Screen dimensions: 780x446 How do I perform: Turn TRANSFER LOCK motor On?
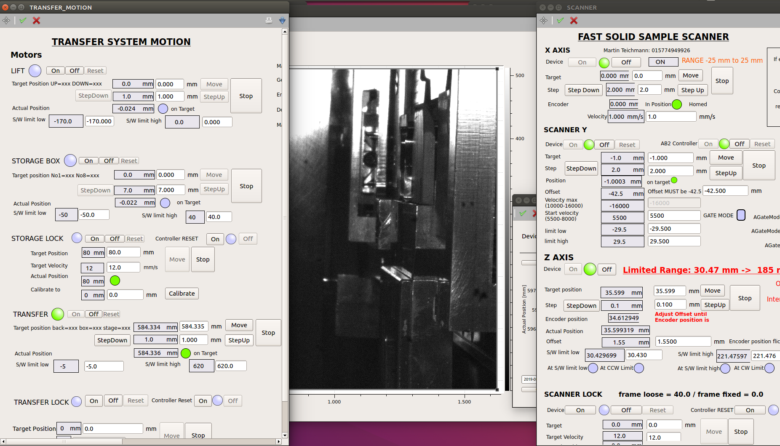[x=94, y=401]
